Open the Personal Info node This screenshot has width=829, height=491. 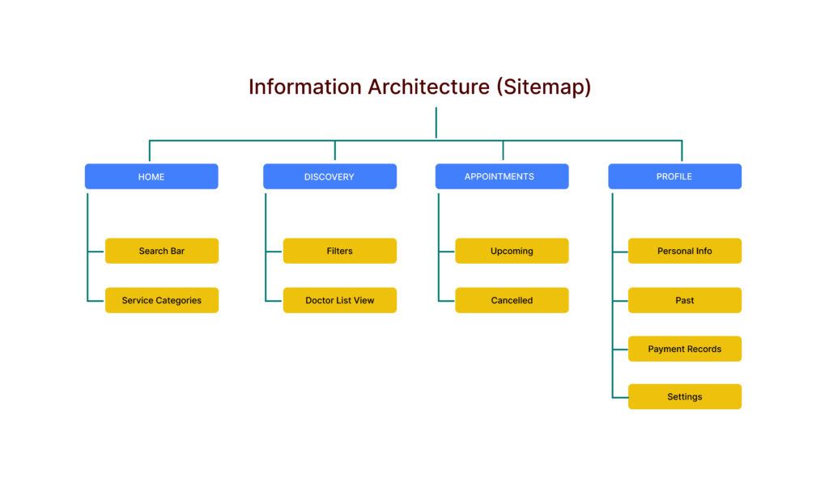[x=685, y=251]
